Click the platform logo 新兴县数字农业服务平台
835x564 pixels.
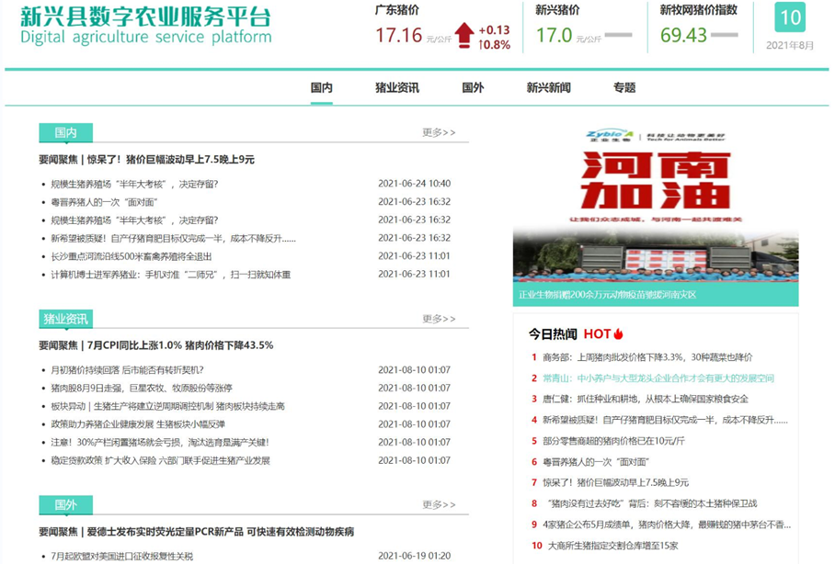[145, 26]
